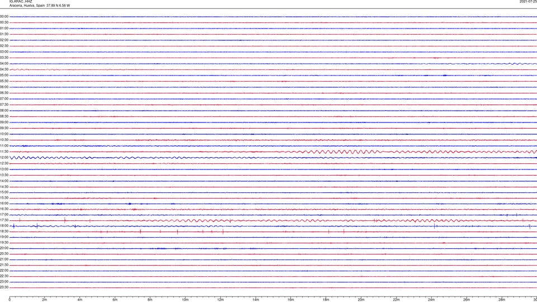Click the station code IG.ARAC..HHZ header
The image size is (537, 302).
(21, 1)
